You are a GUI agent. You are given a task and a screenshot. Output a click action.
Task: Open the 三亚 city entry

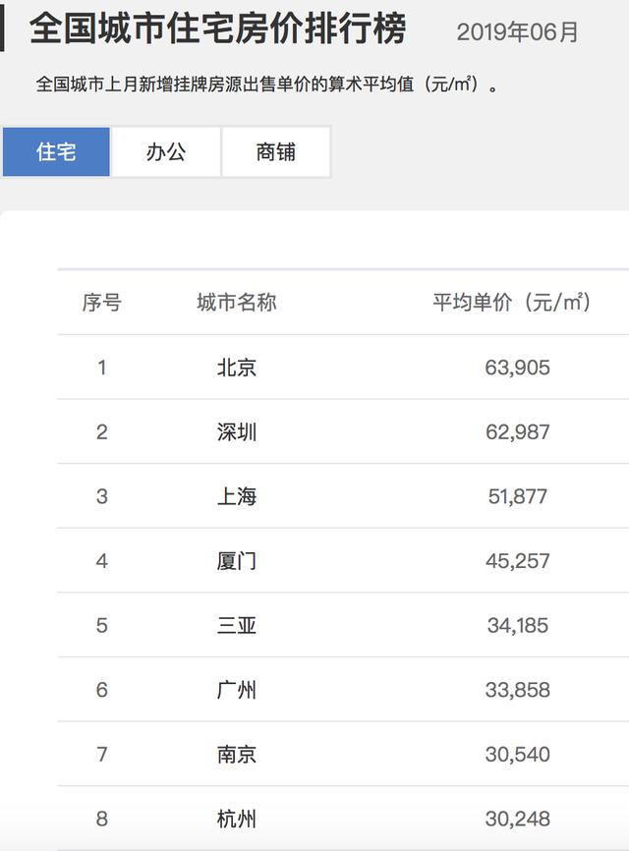(x=237, y=625)
